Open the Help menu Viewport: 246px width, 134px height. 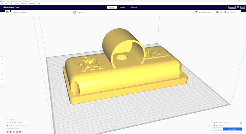pyautogui.click(x=39, y=3)
